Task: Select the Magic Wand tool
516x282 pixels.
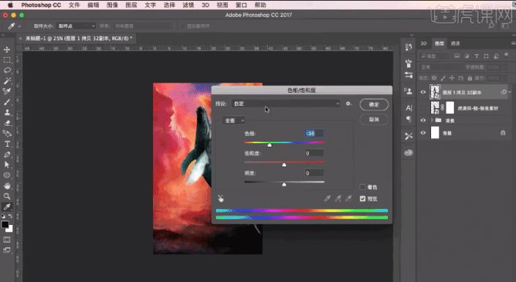Action: [7, 81]
